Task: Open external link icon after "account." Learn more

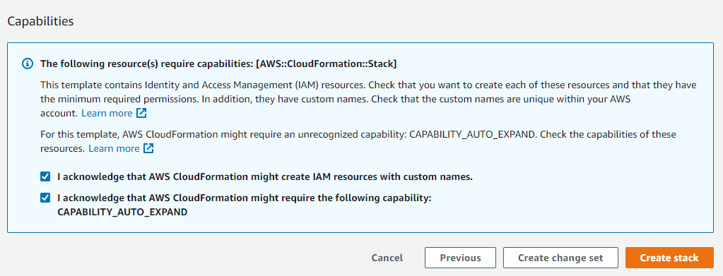Action: 141,113
